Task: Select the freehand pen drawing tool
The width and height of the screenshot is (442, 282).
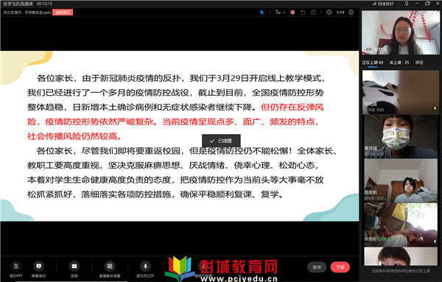Action: [x=278, y=13]
